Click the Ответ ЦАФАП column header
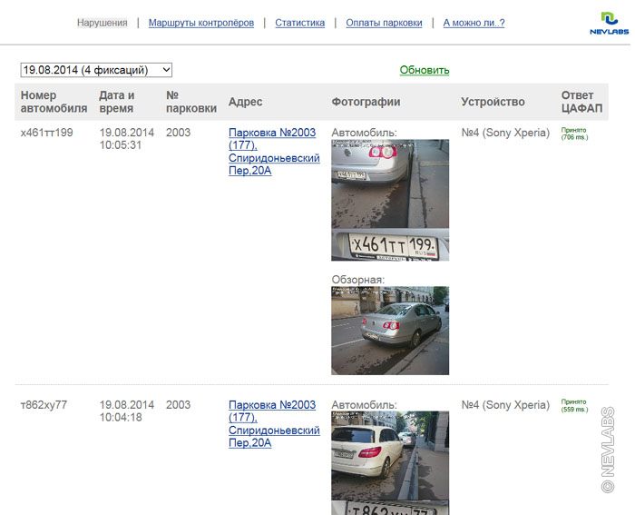The image size is (635, 515). click(x=578, y=102)
